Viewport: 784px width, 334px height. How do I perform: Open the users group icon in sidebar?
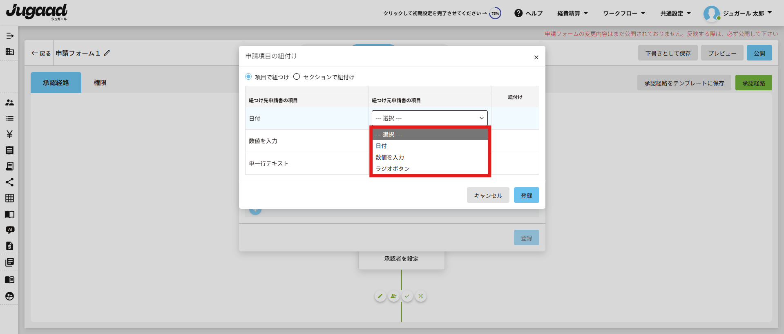tap(9, 103)
